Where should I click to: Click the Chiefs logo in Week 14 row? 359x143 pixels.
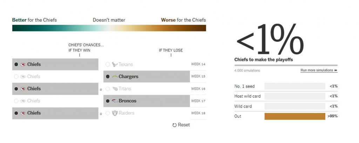pyautogui.click(x=23, y=64)
